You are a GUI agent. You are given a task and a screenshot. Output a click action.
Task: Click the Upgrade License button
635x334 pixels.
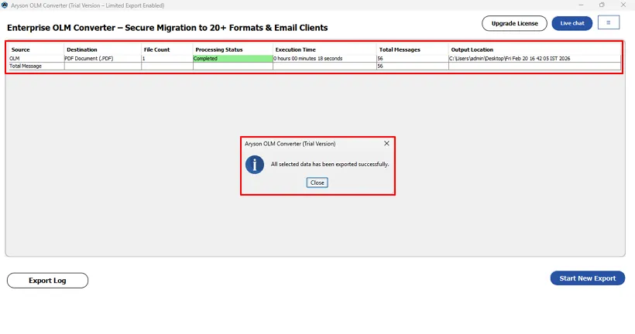(x=514, y=23)
